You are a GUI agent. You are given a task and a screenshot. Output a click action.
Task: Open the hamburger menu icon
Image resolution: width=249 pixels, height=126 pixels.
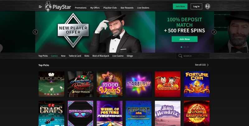tap(40, 7)
